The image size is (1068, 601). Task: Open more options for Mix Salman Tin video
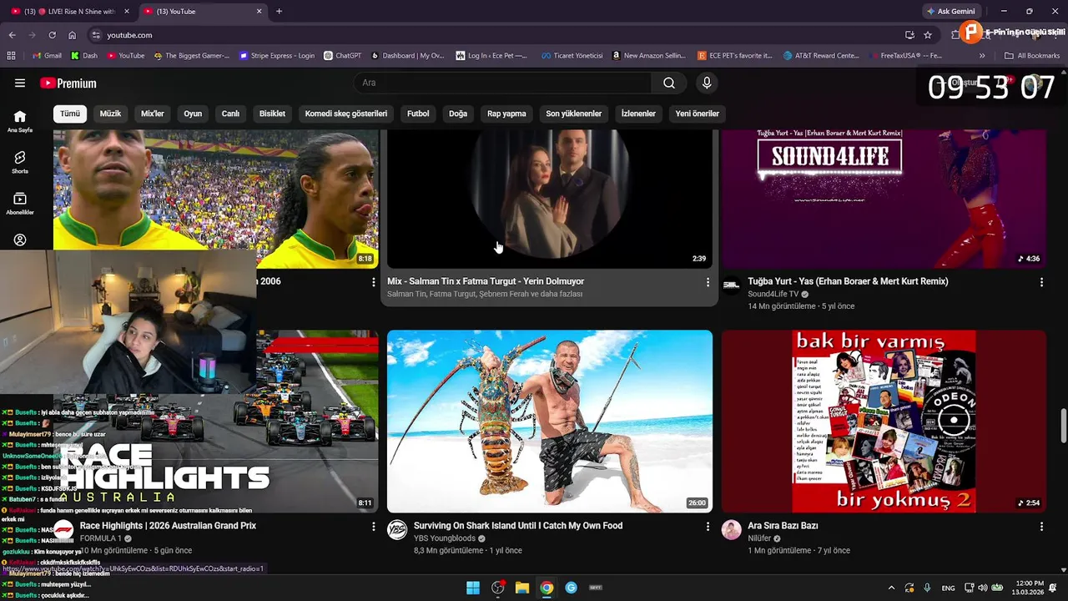click(x=708, y=282)
